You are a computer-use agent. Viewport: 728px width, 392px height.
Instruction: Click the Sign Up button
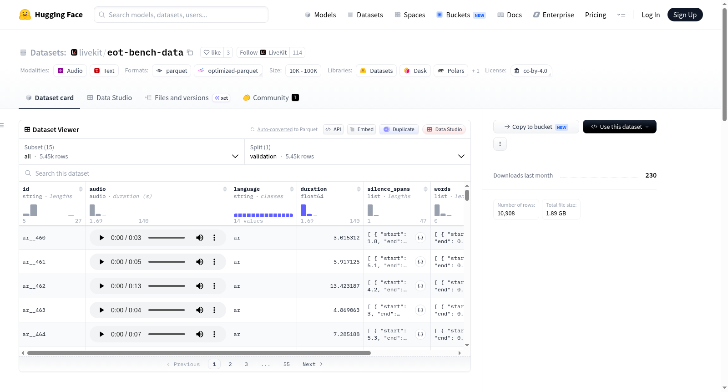[x=685, y=15]
